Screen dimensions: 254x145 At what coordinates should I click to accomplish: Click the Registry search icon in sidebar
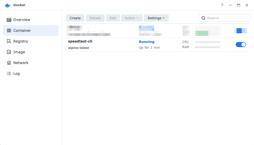pyautogui.click(x=9, y=41)
